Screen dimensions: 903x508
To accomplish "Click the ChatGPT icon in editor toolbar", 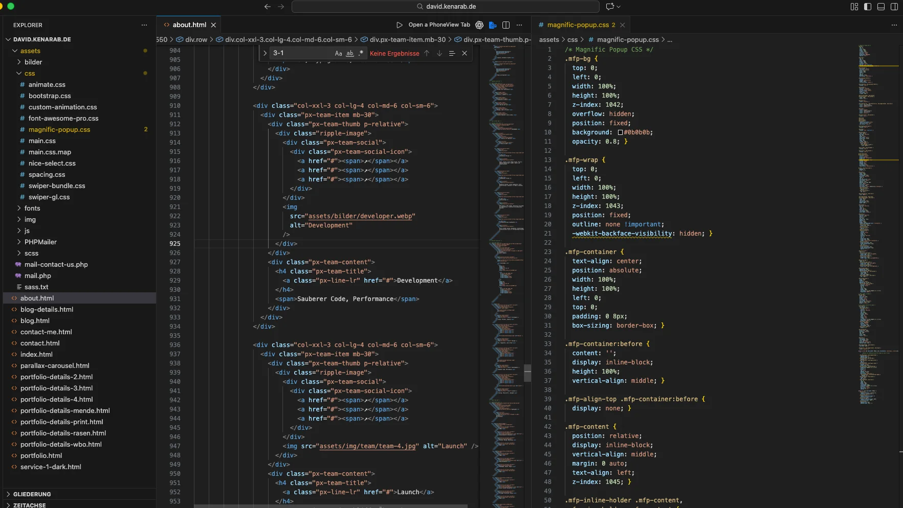I will [479, 25].
